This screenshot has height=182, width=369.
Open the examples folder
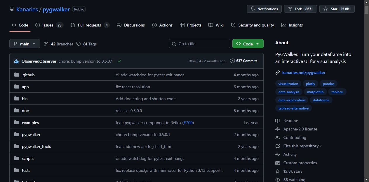(30, 123)
